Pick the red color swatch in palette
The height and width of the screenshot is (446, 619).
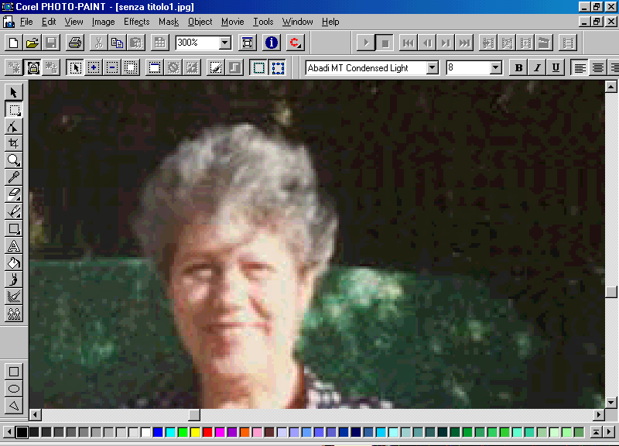[x=207, y=432]
